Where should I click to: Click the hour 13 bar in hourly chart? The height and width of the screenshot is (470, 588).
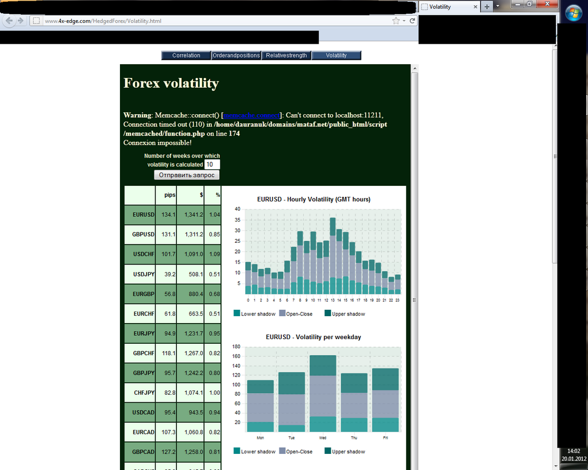[332, 256]
